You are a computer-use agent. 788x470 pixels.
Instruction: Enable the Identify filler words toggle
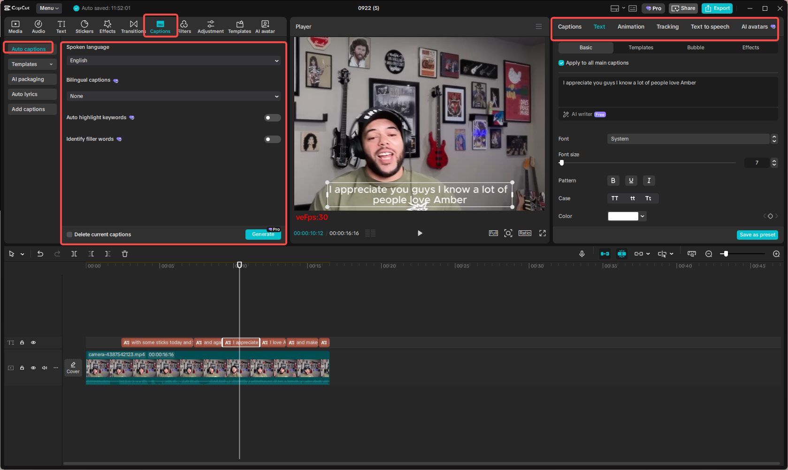point(272,139)
